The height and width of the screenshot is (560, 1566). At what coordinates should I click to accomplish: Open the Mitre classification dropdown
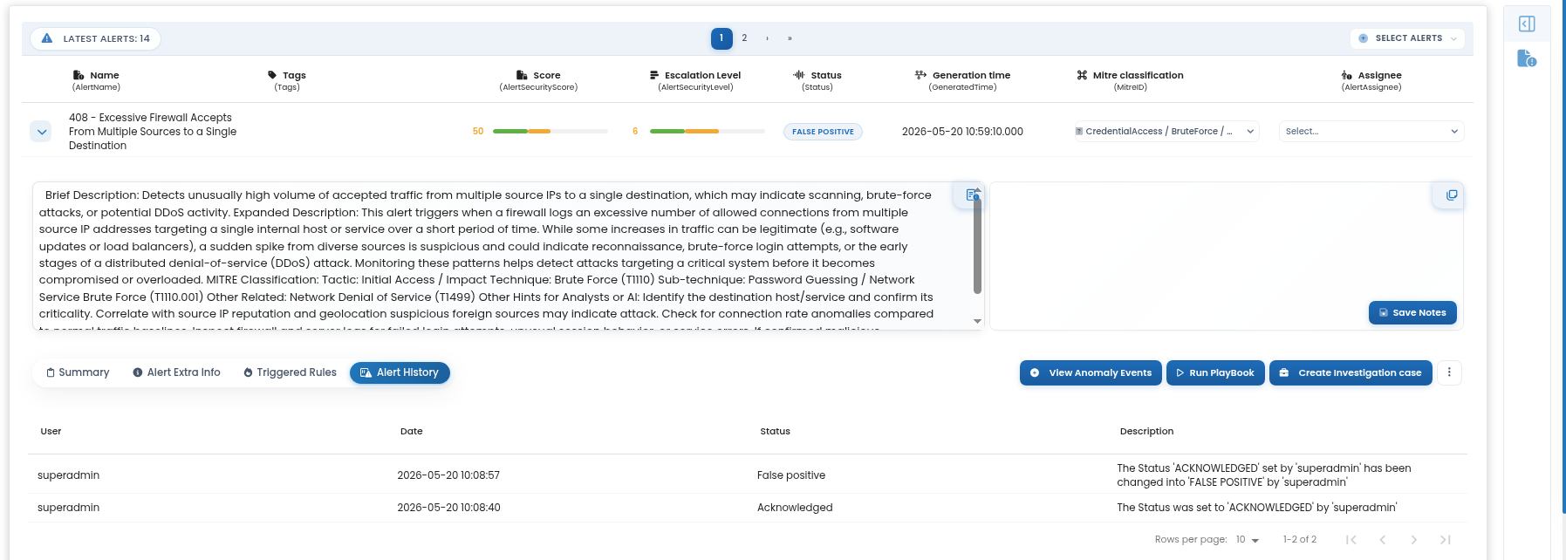point(1166,132)
